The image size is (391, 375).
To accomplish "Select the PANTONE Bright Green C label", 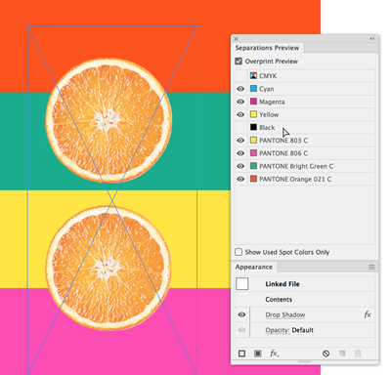I will tap(296, 166).
